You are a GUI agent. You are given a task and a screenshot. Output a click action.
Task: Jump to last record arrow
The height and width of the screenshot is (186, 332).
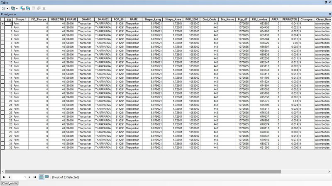(35, 177)
